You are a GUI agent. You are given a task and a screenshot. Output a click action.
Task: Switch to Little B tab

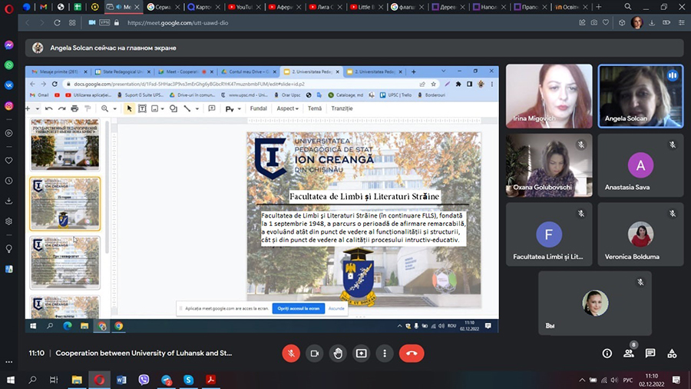pos(365,7)
